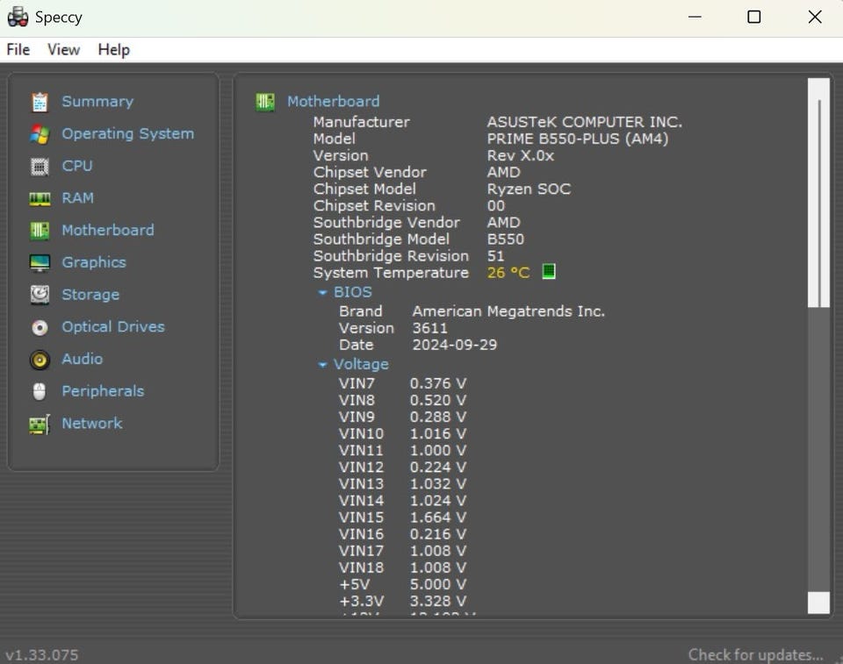The height and width of the screenshot is (664, 843).
Task: Click the Check for updates link
Action: click(755, 654)
